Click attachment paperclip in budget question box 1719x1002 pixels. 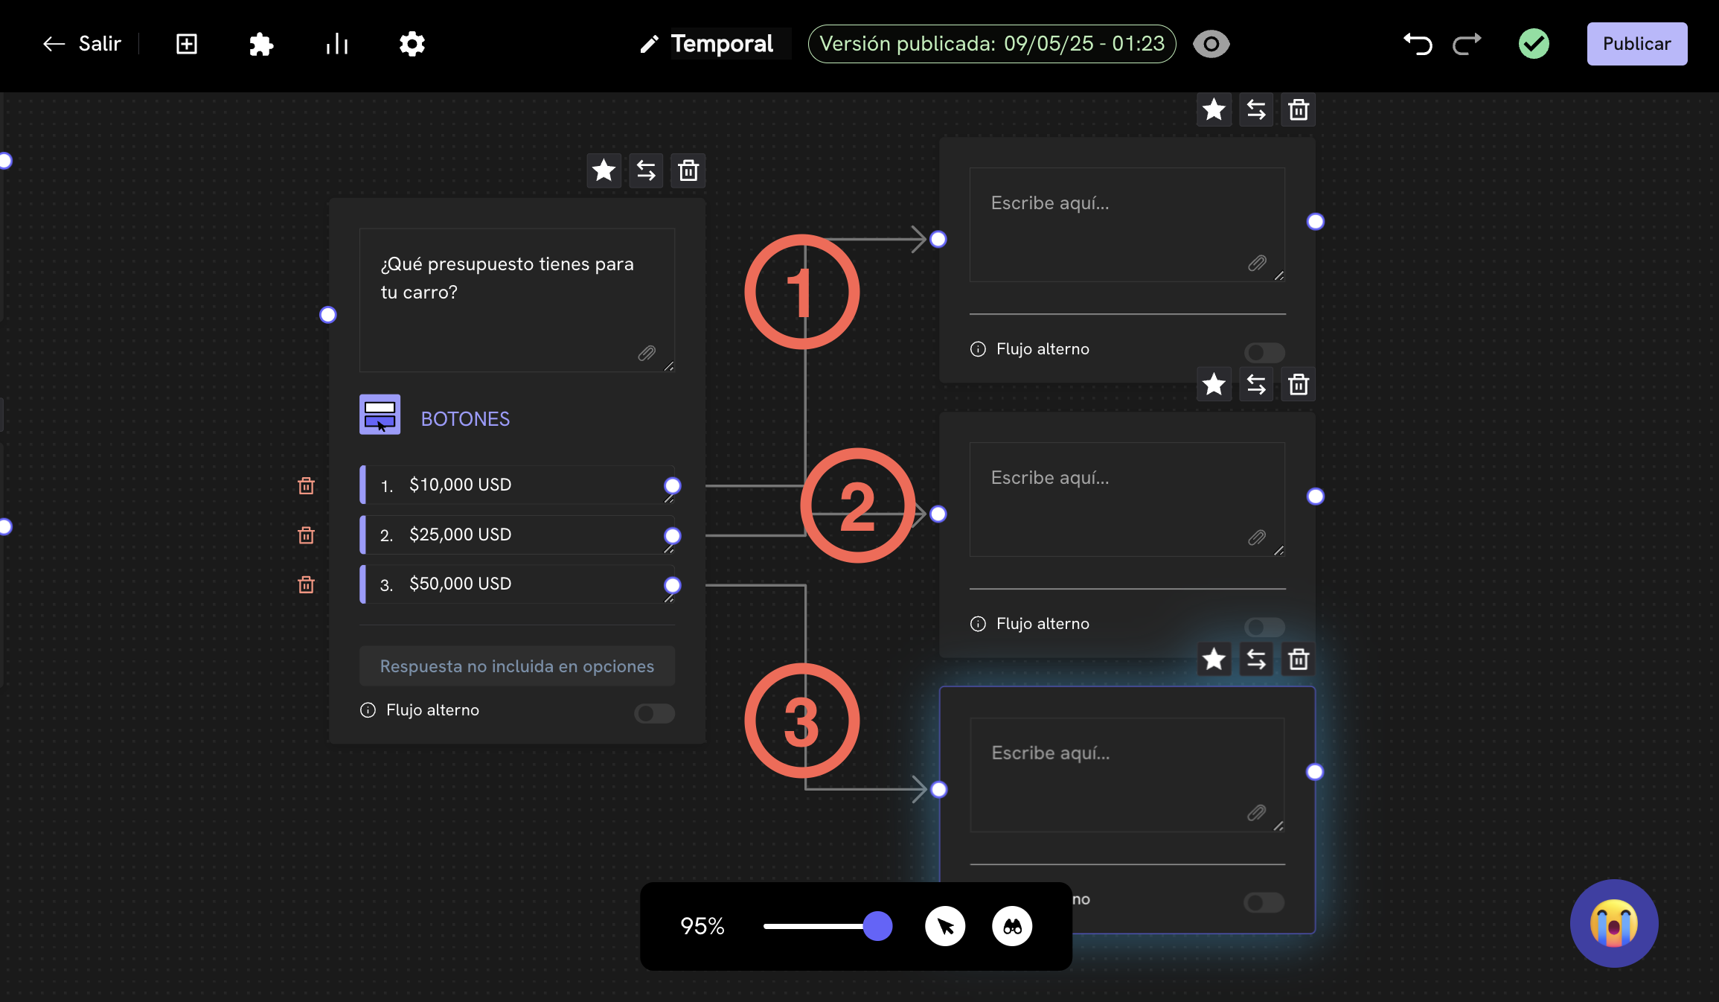(647, 354)
